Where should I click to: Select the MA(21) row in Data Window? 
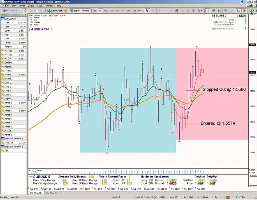click(14, 55)
